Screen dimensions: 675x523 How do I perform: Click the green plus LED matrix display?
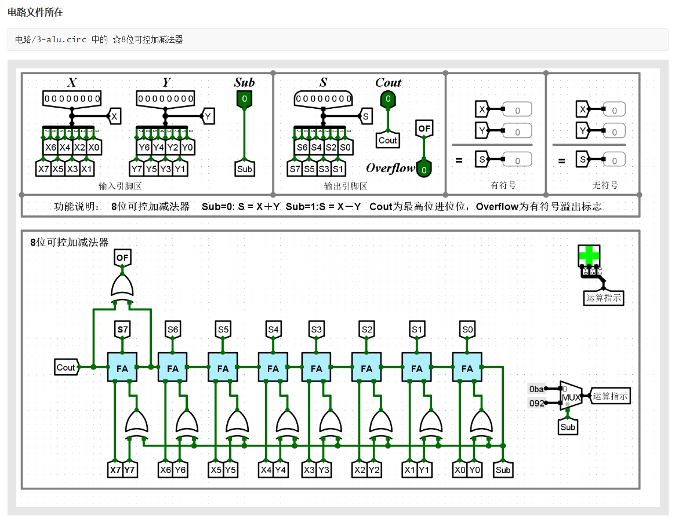[x=589, y=256]
